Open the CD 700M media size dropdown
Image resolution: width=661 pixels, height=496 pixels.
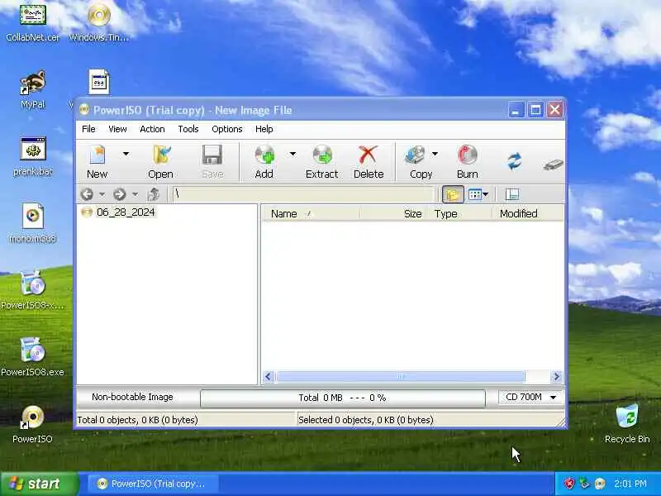click(x=530, y=398)
